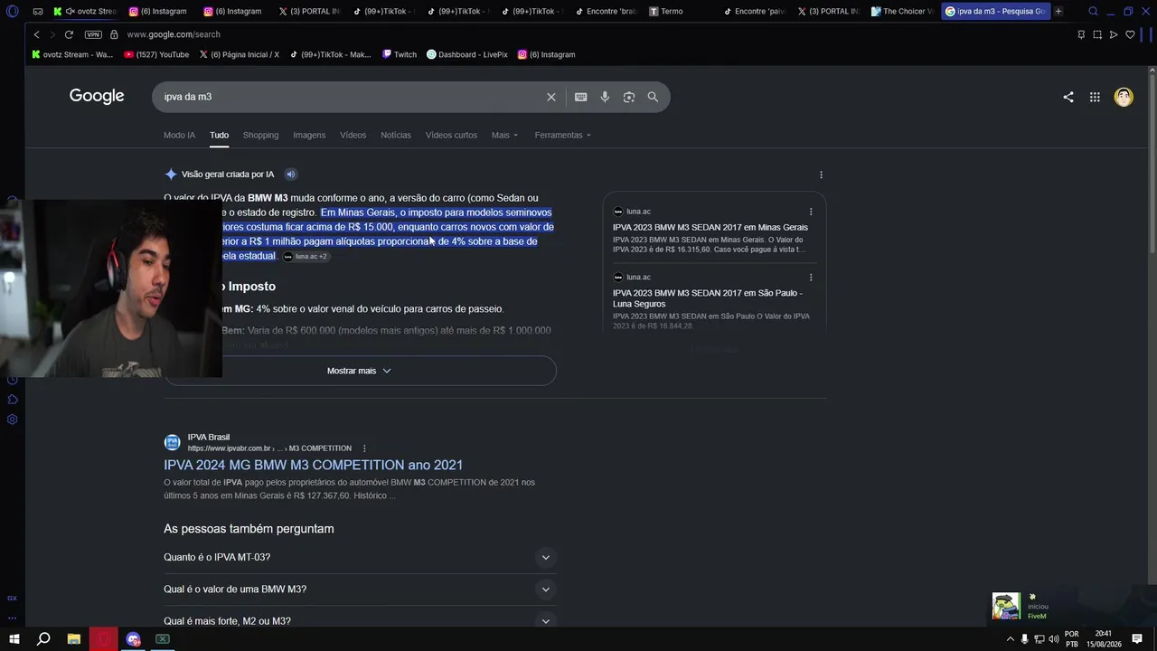Open the Opera GX main menu logo
1157x651 pixels.
click(13, 11)
